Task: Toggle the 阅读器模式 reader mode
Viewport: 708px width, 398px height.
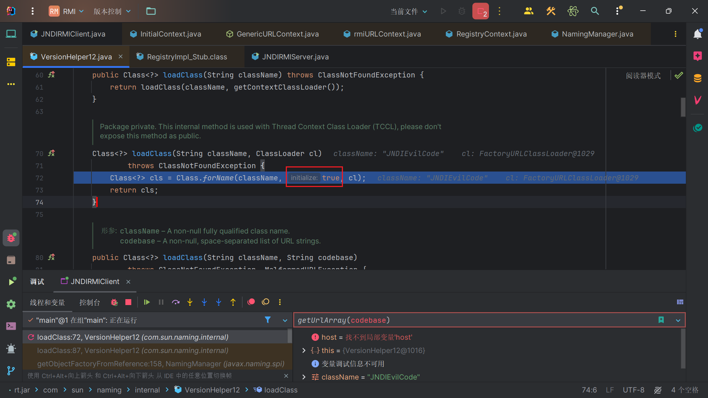Action: (x=643, y=76)
